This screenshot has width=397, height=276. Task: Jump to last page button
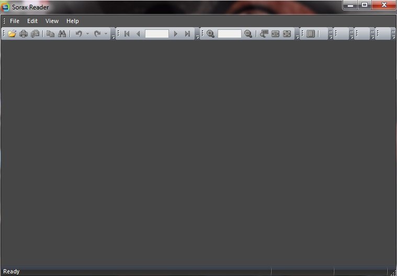pyautogui.click(x=187, y=33)
